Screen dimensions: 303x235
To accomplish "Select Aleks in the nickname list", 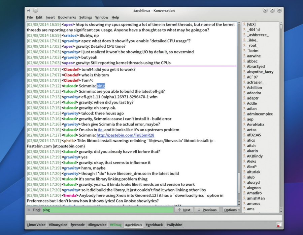I will 251,161.
